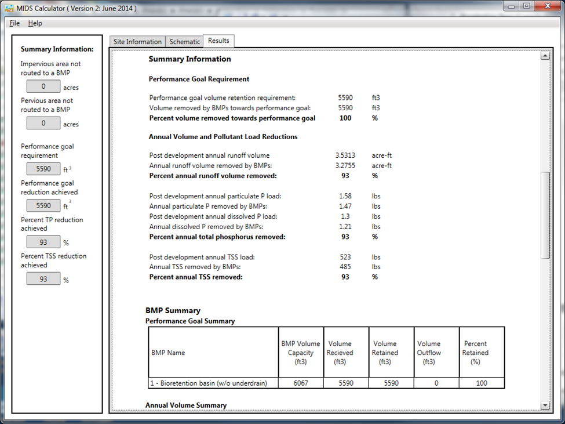Click the impervious area not routed field
Screen dimensions: 565x424
coord(43,87)
